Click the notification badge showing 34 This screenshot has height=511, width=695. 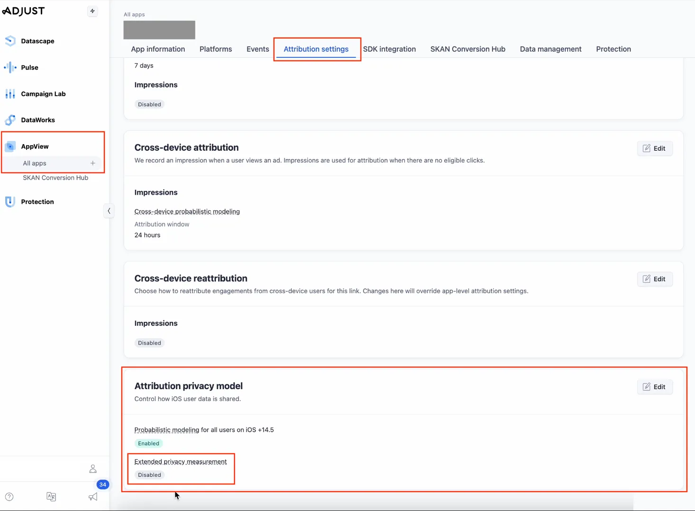tap(103, 484)
